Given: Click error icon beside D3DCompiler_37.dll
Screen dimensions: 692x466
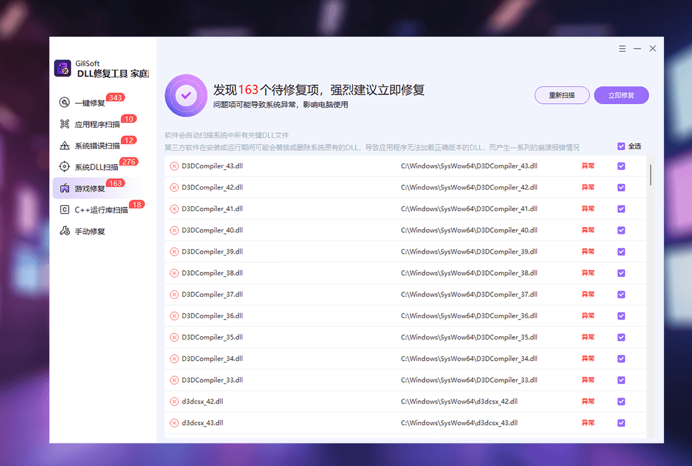Looking at the screenshot, I should point(174,295).
